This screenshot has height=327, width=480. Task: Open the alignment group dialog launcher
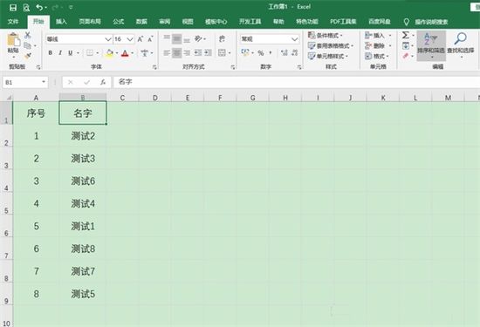pyautogui.click(x=233, y=67)
